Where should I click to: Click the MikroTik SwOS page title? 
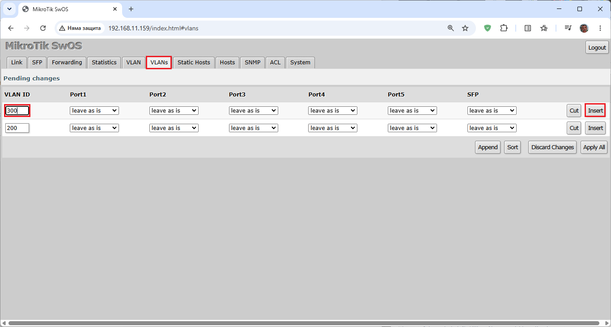[44, 46]
